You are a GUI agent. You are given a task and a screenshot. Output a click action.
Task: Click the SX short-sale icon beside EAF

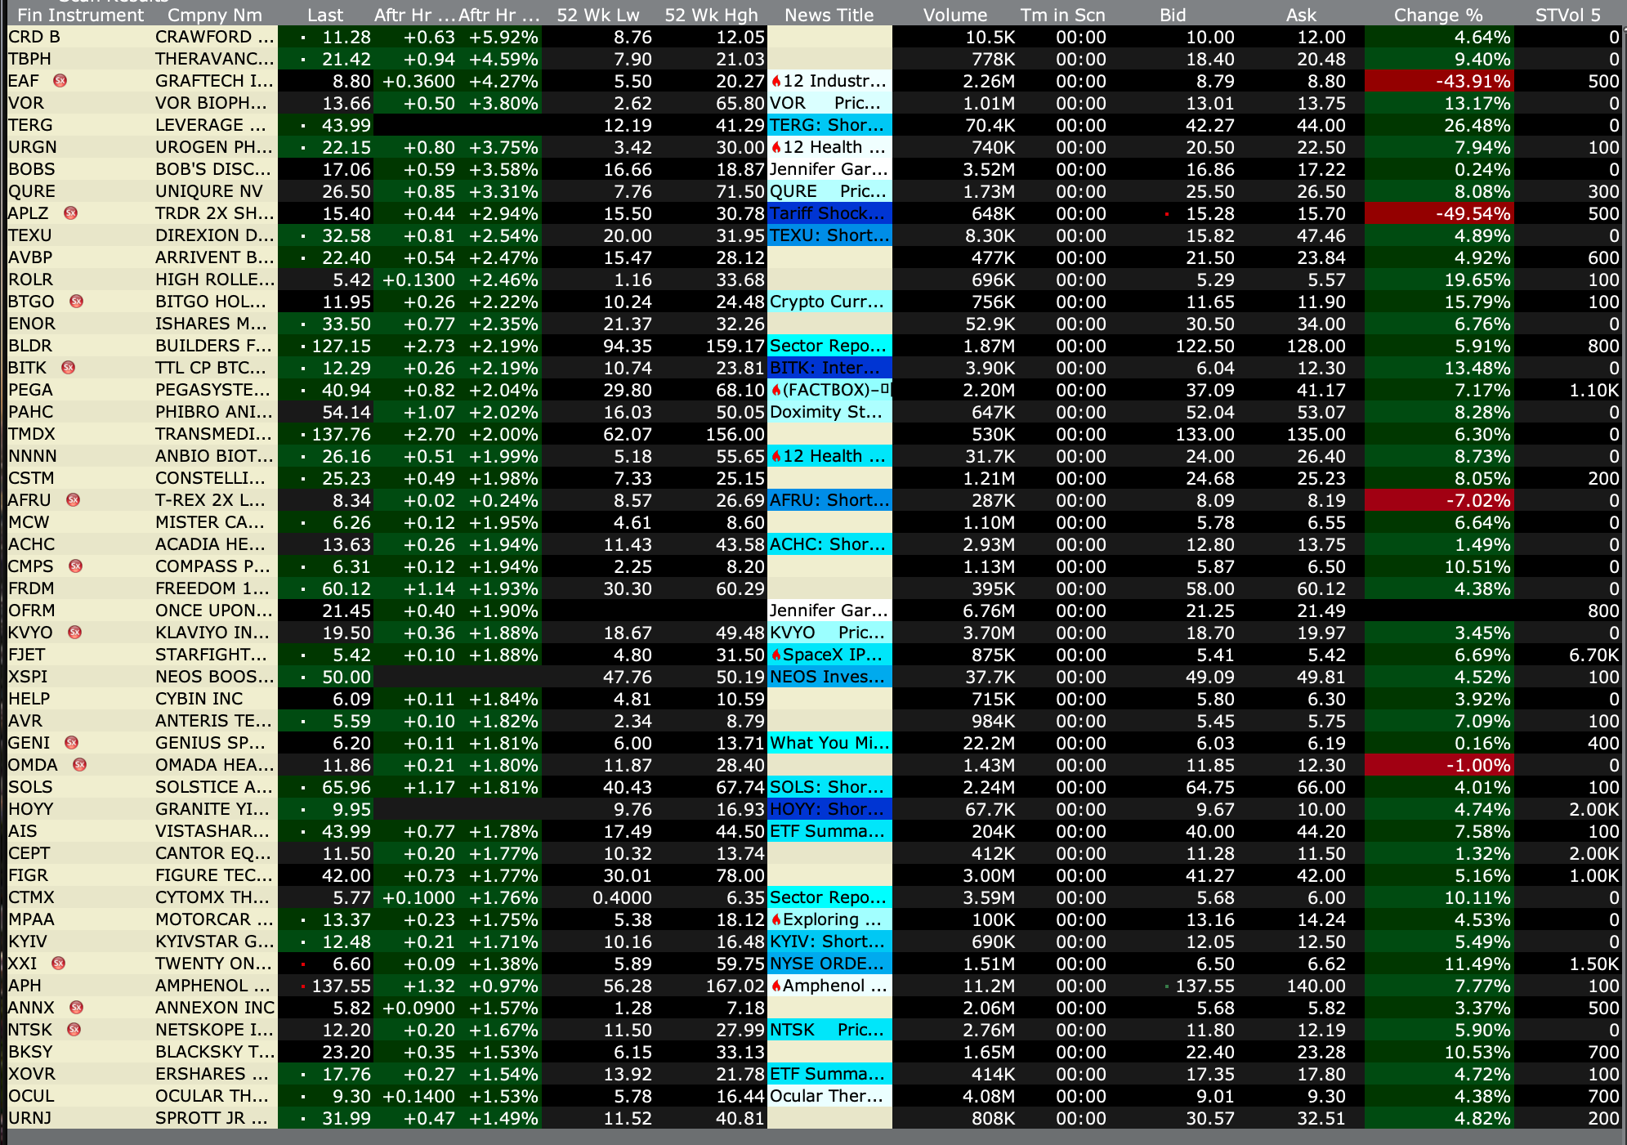point(60,81)
